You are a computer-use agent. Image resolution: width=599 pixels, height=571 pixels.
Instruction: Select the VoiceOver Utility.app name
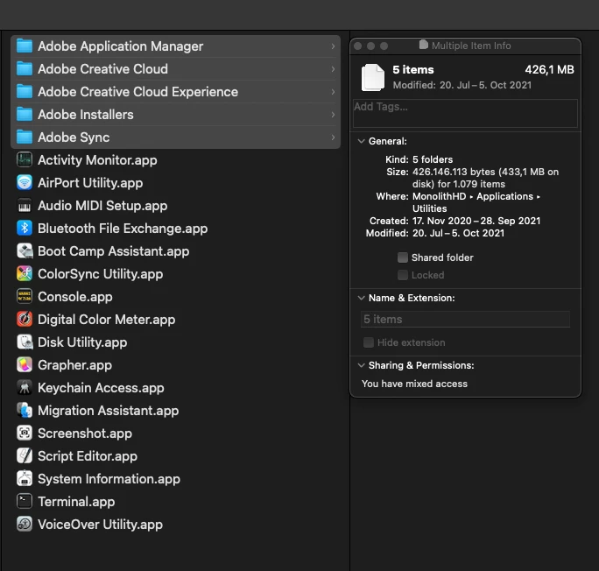coord(100,525)
